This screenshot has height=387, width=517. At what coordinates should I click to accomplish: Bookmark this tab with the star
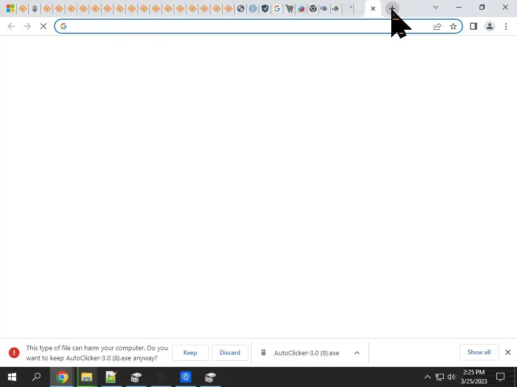(453, 26)
